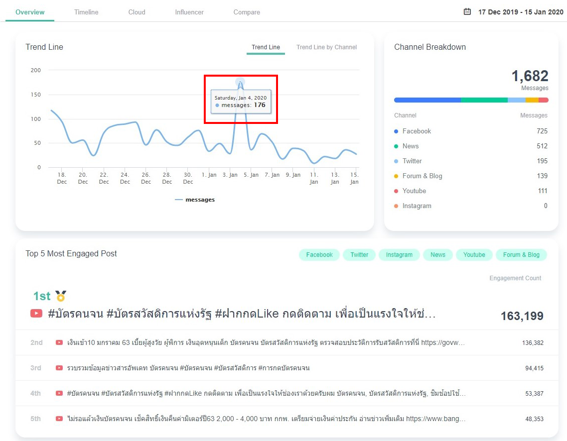Click the calendar icon beside date range
Image resolution: width=567 pixels, height=441 pixels.
pos(467,11)
